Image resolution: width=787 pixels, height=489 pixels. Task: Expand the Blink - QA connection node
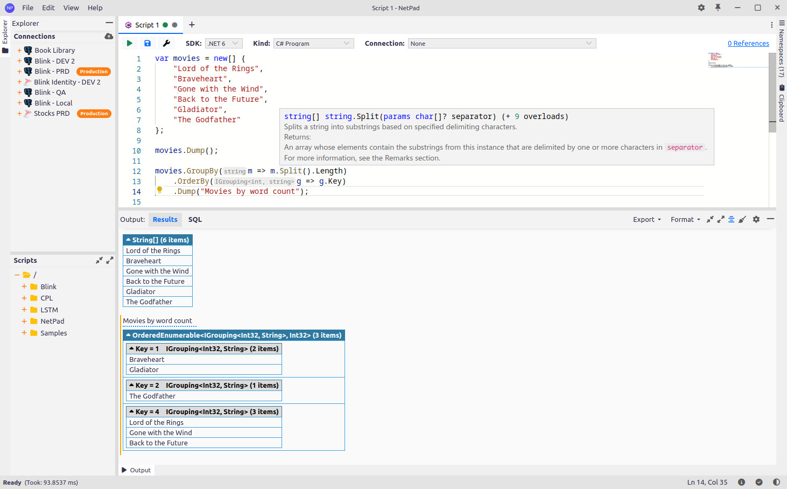[x=19, y=92]
